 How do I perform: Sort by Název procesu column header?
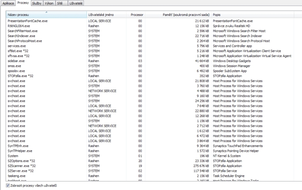pyautogui.click(x=46, y=14)
